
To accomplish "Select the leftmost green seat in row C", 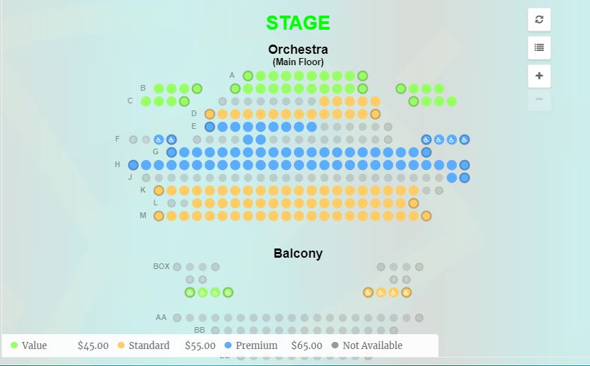I will [146, 101].
